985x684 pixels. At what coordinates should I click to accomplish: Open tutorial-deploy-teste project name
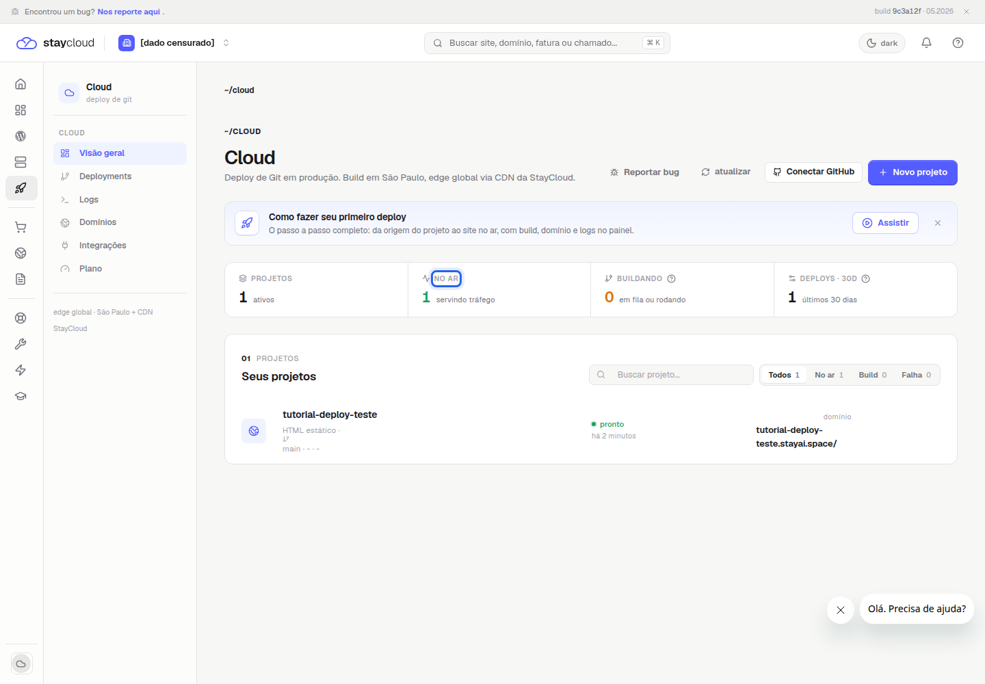[330, 415]
